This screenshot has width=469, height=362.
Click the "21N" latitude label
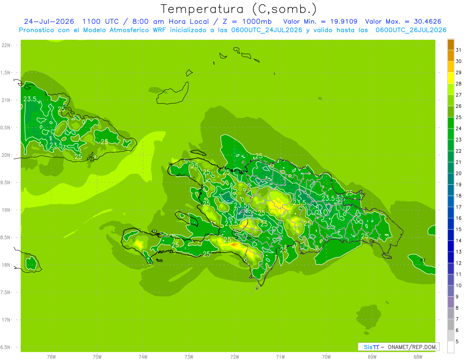coord(6,100)
